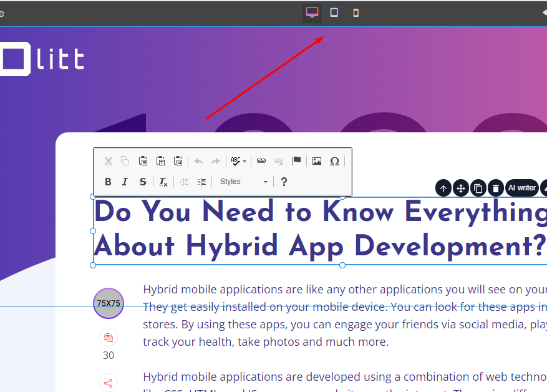The image size is (547, 392).
Task: Toggle italic formatting
Action: tap(125, 182)
